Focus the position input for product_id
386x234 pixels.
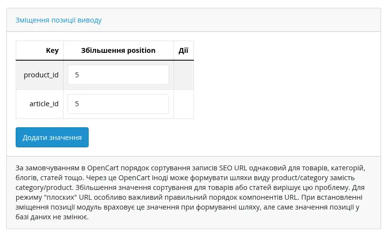(x=118, y=75)
